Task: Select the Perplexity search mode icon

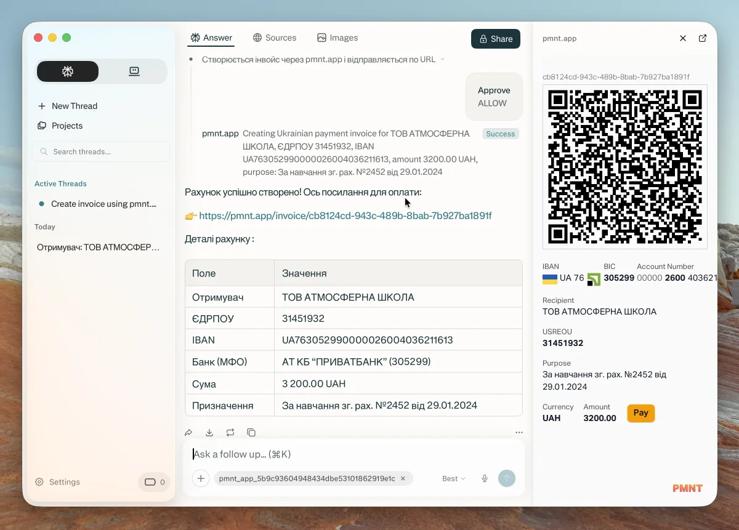Action: point(68,71)
